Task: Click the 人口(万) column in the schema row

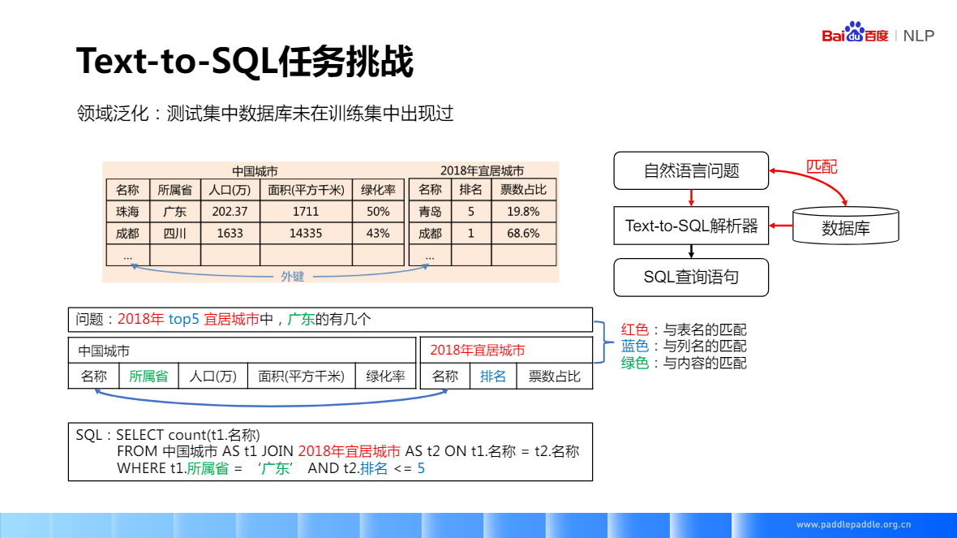Action: [213, 377]
